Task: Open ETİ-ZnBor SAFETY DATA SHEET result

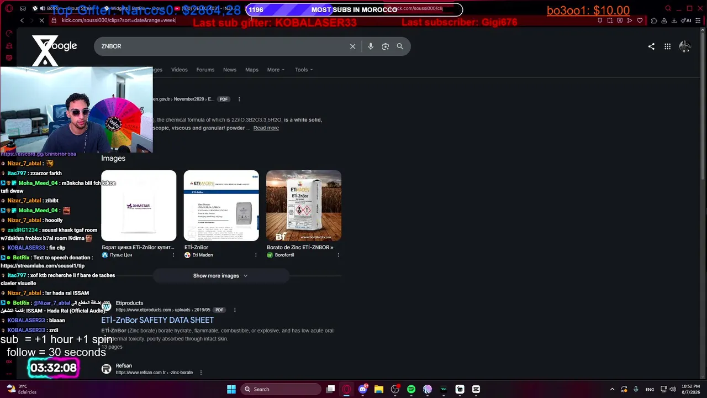Action: pyautogui.click(x=157, y=320)
